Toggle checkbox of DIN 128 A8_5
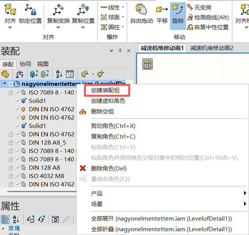Image resolution: width=249 pixels, height=235 pixels. click(x=18, y=142)
